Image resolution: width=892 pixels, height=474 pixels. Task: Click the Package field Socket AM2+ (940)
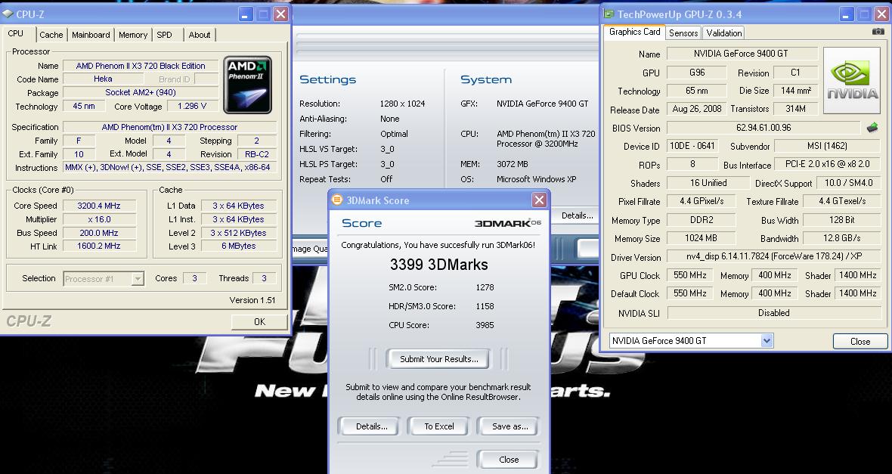pos(141,92)
